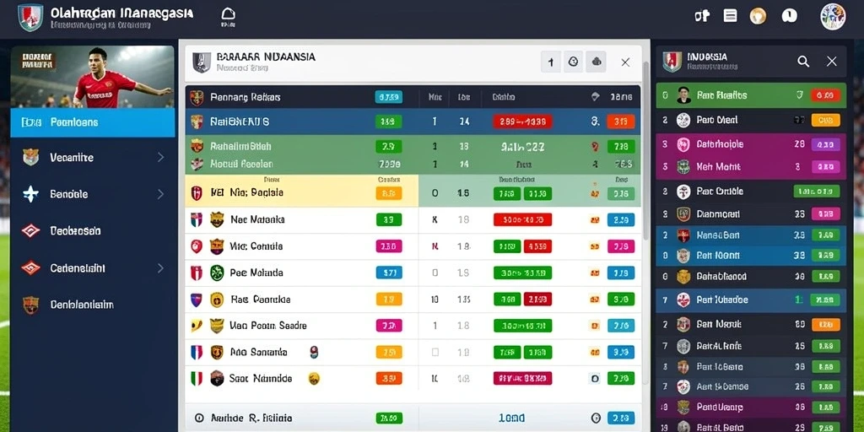Click the '1omd' text in the bottom row
864x432 pixels.
click(x=511, y=418)
